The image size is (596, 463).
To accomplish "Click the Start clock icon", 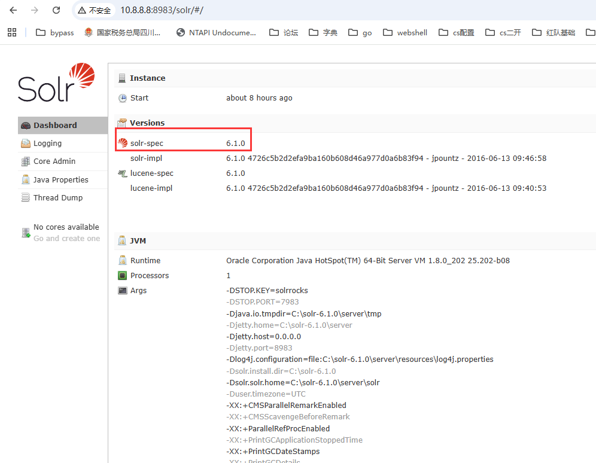I will pyautogui.click(x=123, y=98).
